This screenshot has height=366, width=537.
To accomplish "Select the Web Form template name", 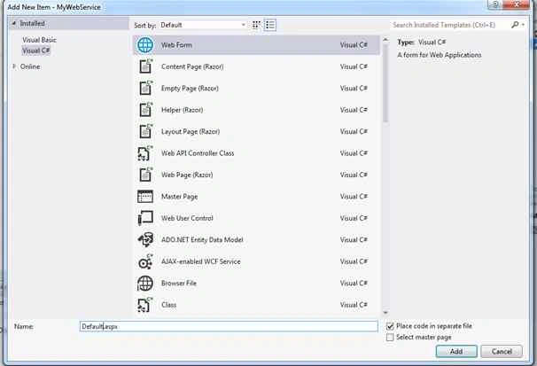I will coord(176,45).
